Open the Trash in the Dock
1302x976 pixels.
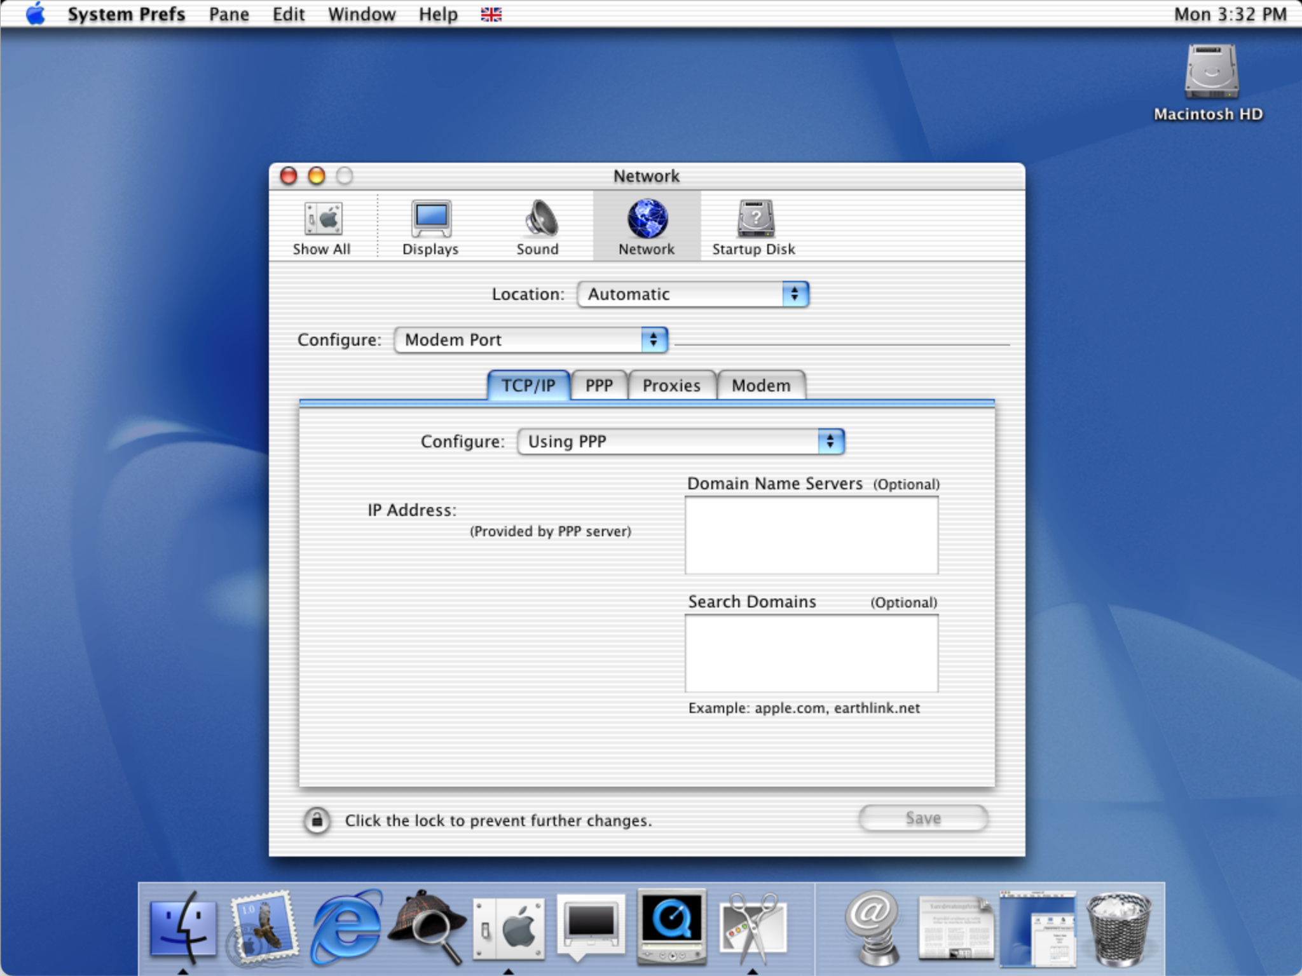pos(1119,928)
